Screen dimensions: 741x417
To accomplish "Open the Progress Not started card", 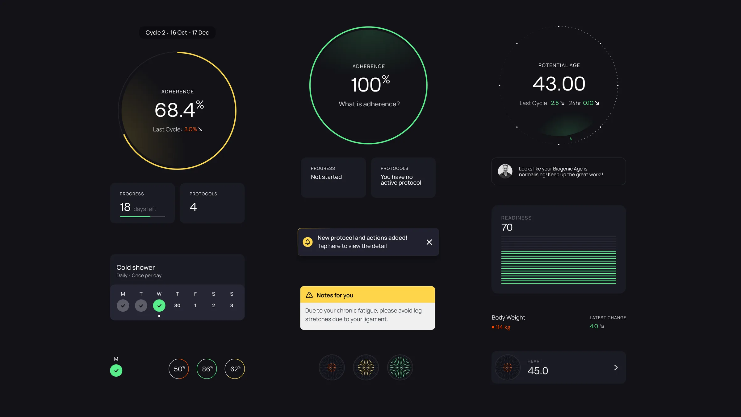I will pyautogui.click(x=333, y=178).
